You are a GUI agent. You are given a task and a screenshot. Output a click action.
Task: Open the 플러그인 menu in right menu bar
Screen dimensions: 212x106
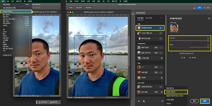point(114,1)
